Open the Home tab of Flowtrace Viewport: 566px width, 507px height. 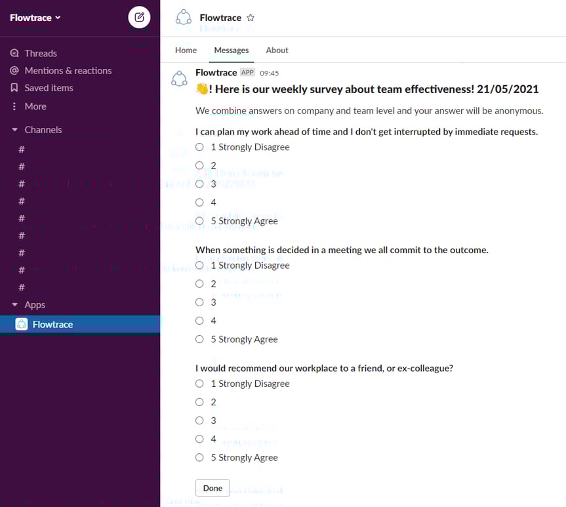(x=186, y=50)
